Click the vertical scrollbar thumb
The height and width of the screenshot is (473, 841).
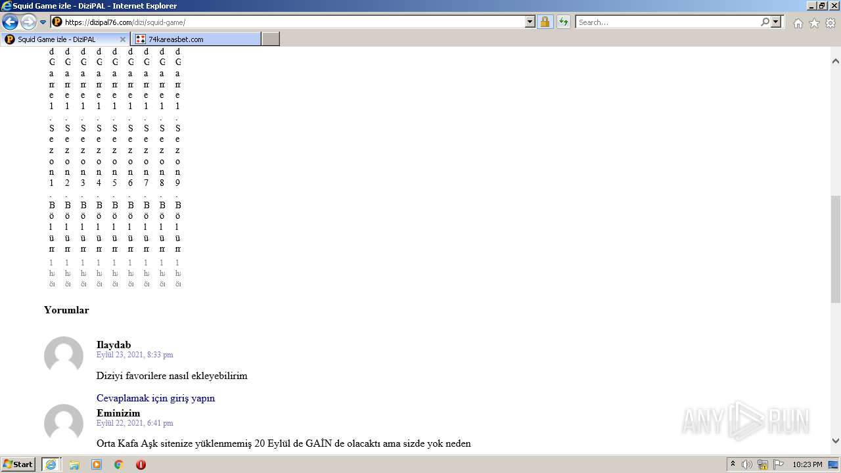(835, 248)
